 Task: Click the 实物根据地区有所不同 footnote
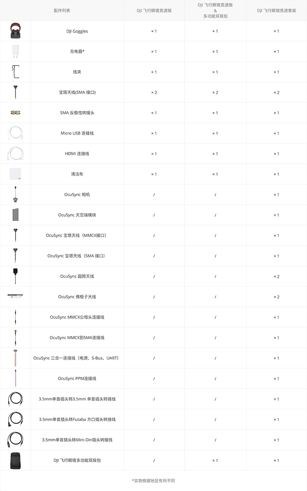point(153,481)
